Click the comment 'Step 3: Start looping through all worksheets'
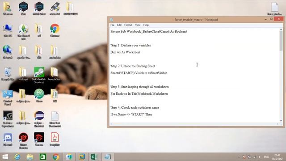The width and height of the screenshot is (286, 161). pyautogui.click(x=139, y=87)
